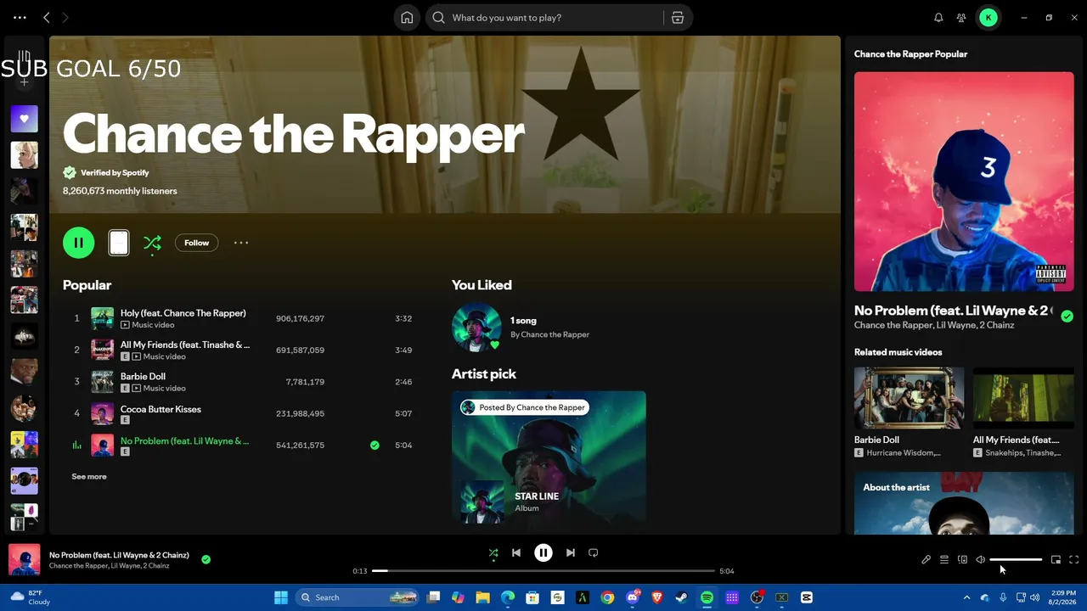Go forward with the top-left forward arrow
Viewport: 1087px width, 611px height.
coord(65,18)
